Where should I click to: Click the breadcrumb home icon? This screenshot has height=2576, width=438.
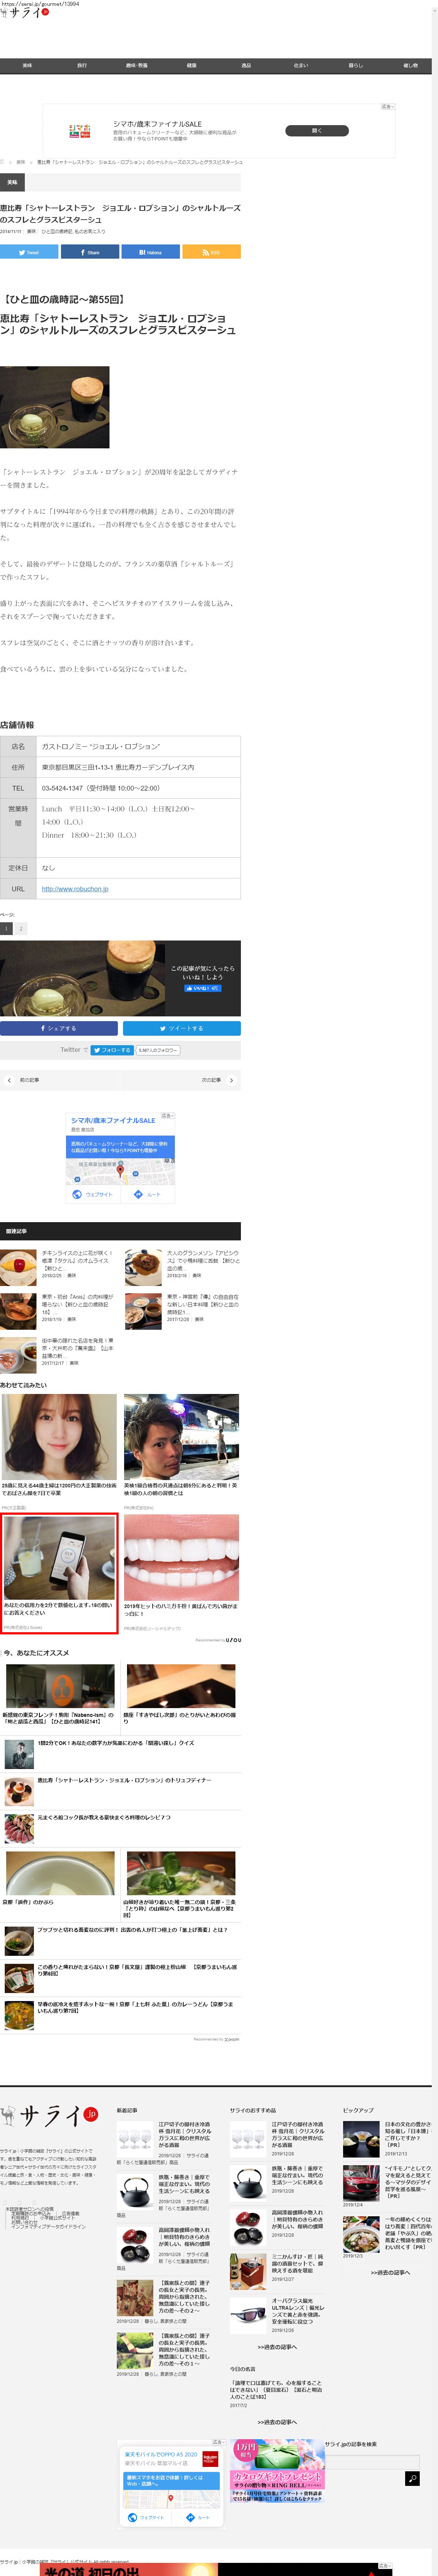pos(3,161)
